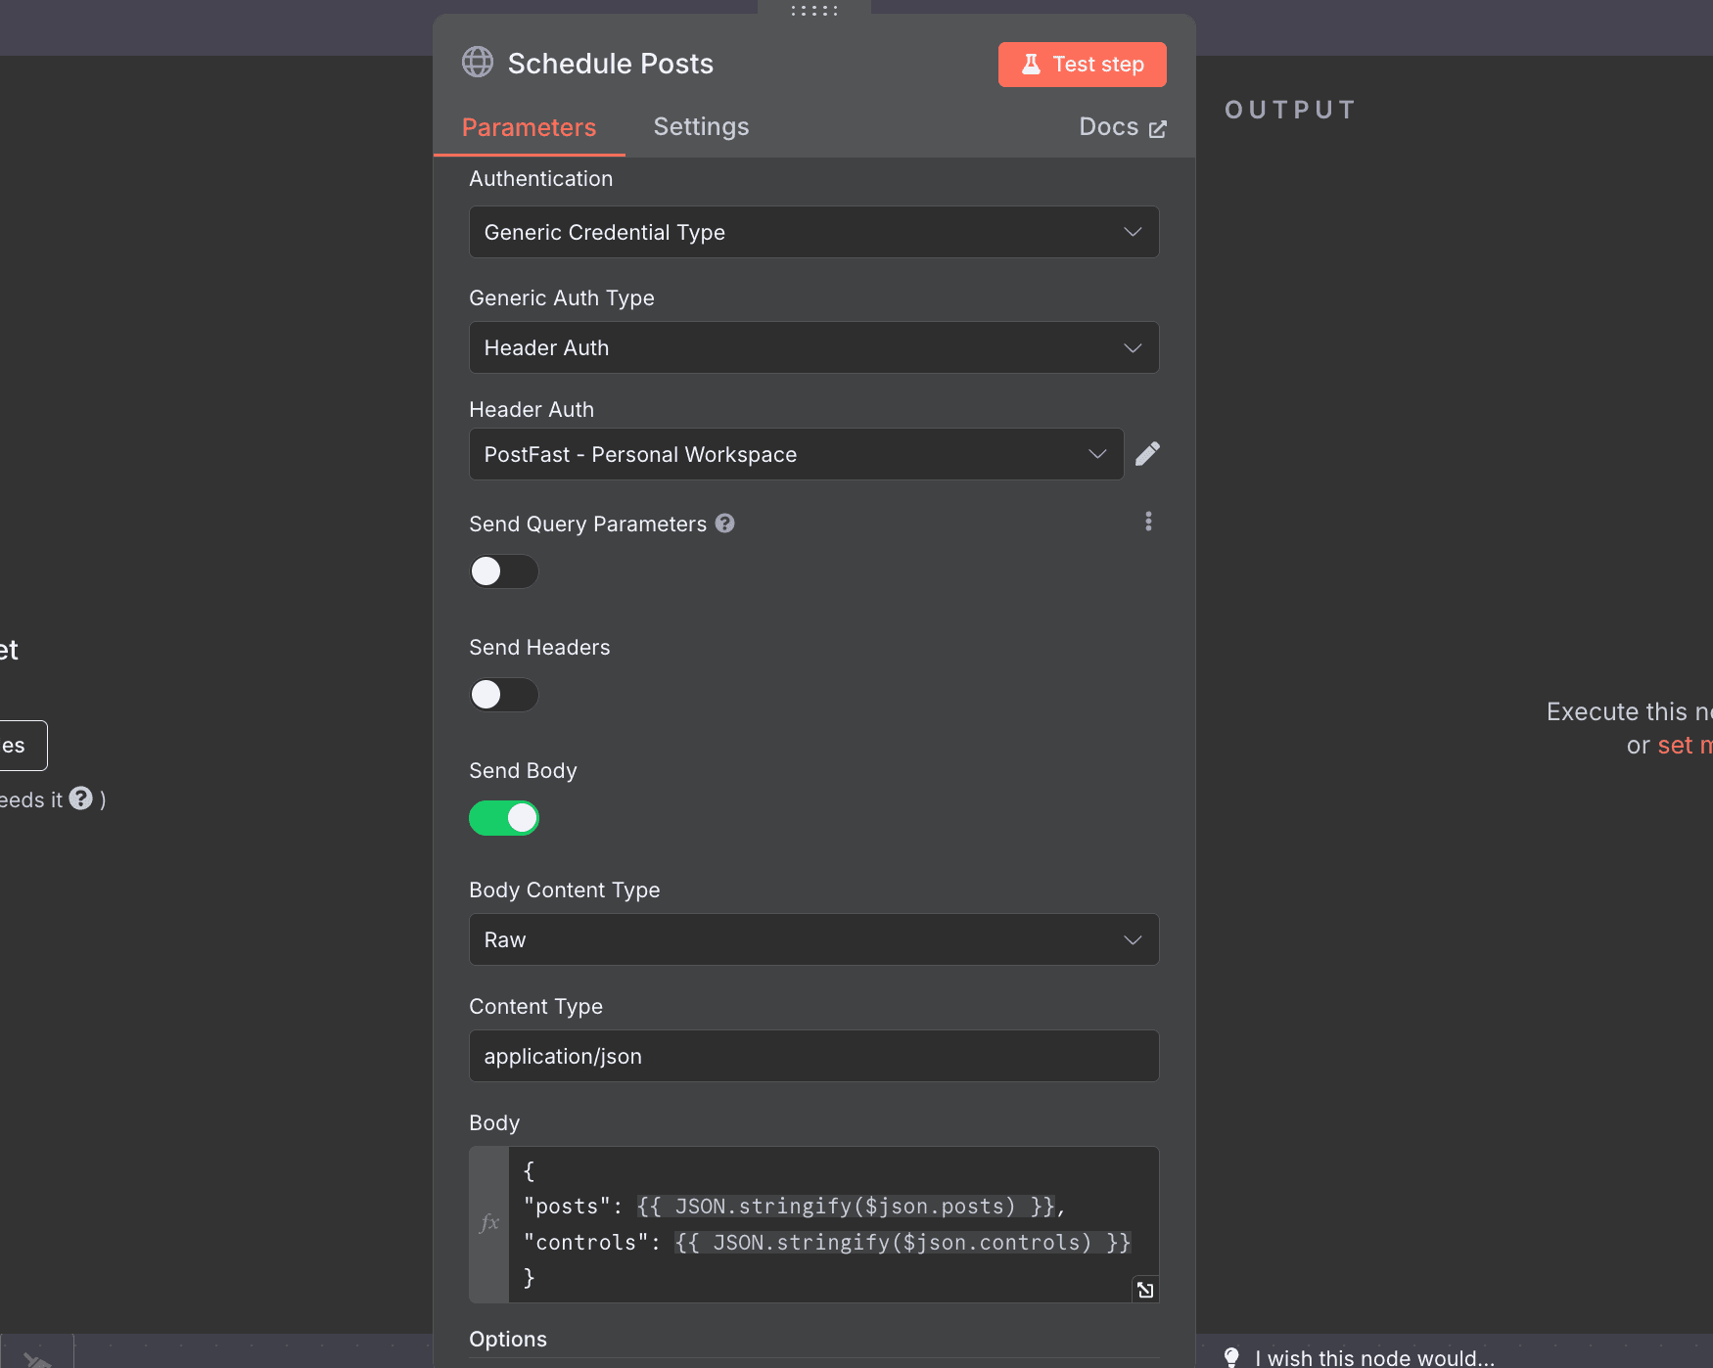Image resolution: width=1713 pixels, height=1368 pixels.
Task: Click the Send Headers label
Action: click(539, 647)
